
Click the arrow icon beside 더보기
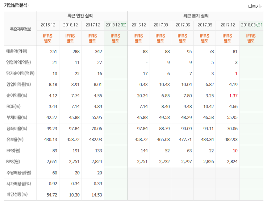pos(261,7)
